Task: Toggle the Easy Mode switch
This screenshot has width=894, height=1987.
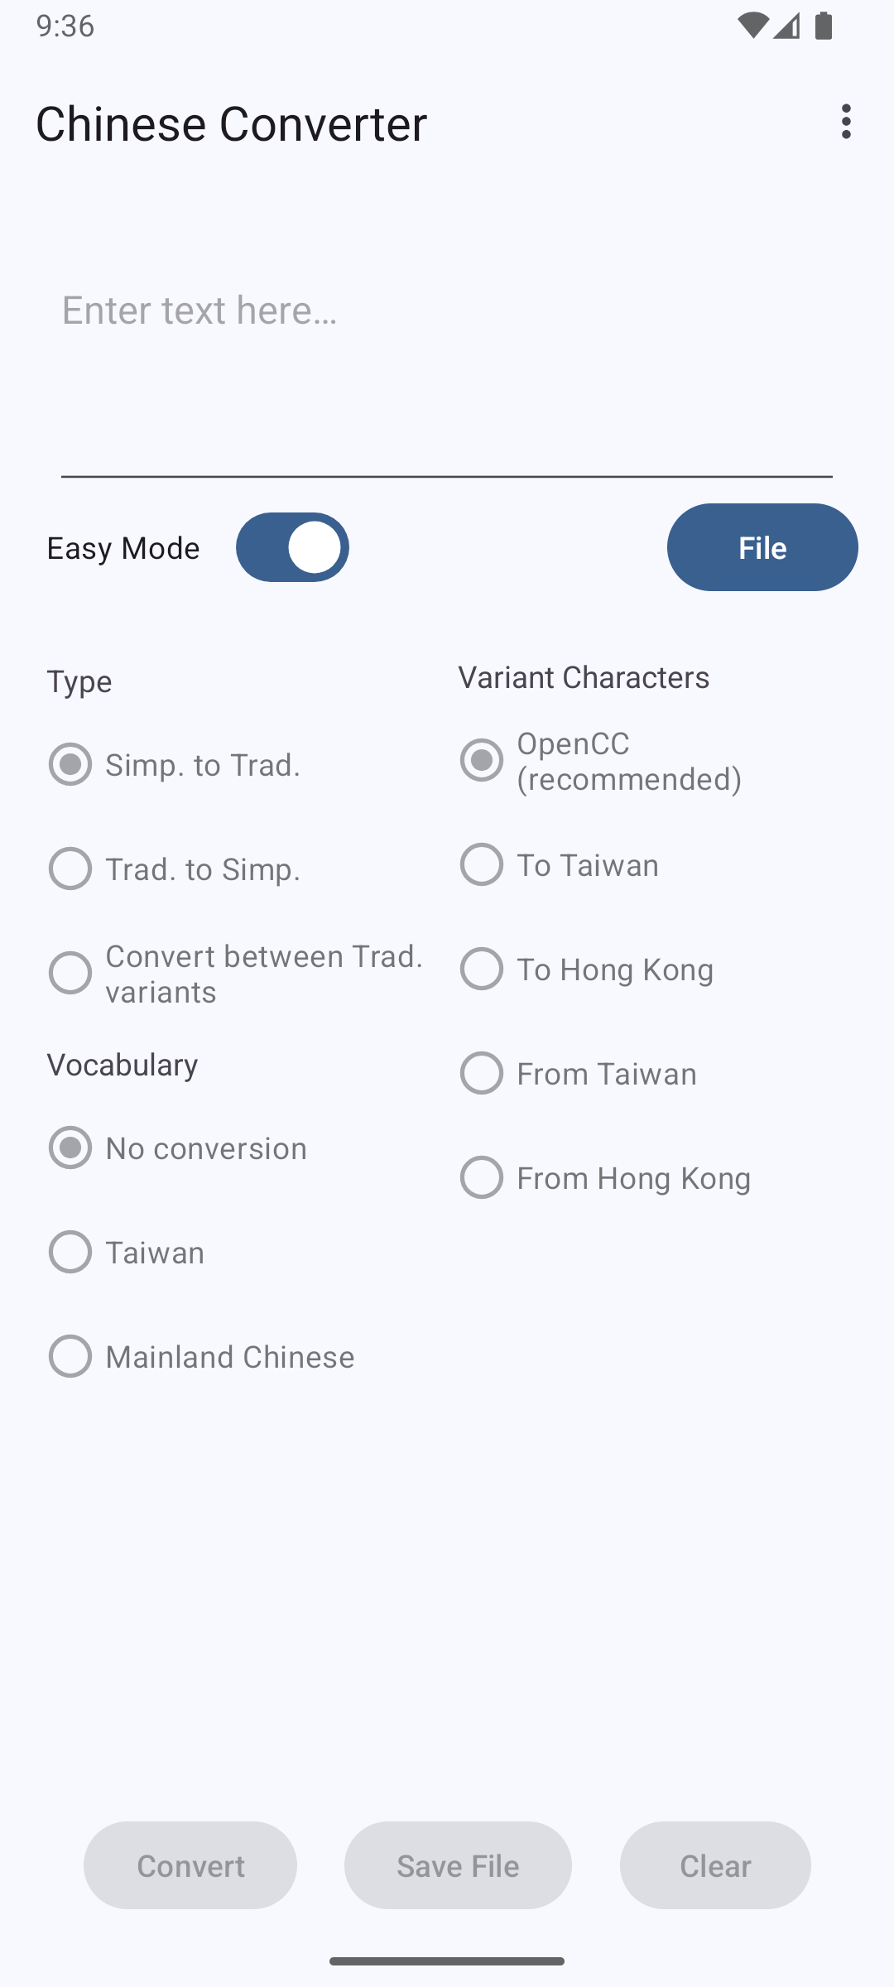Action: tap(292, 547)
